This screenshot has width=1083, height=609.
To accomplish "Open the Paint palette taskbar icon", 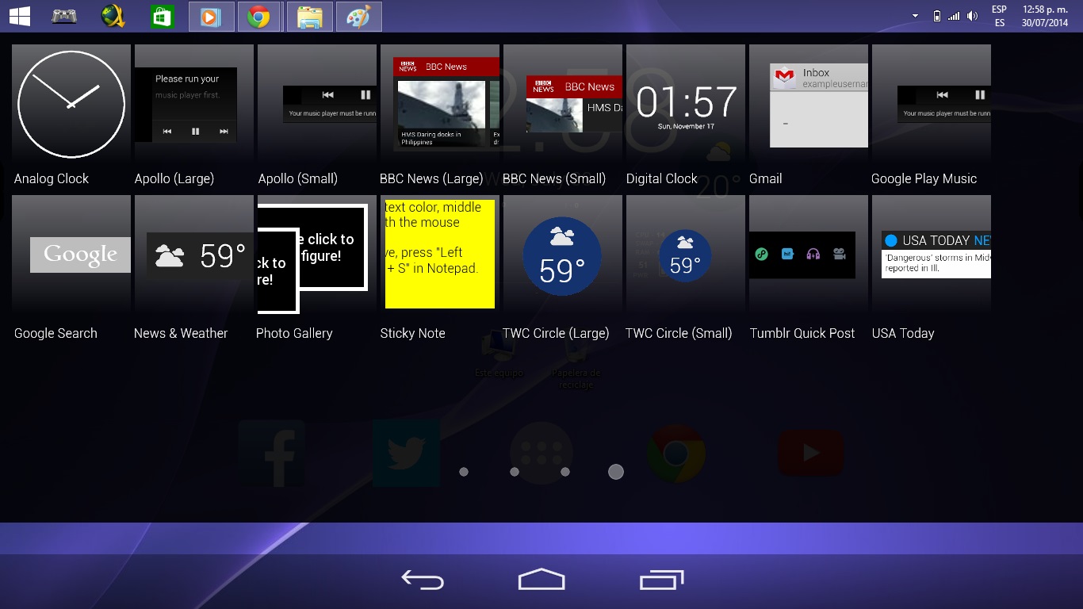I will click(358, 17).
